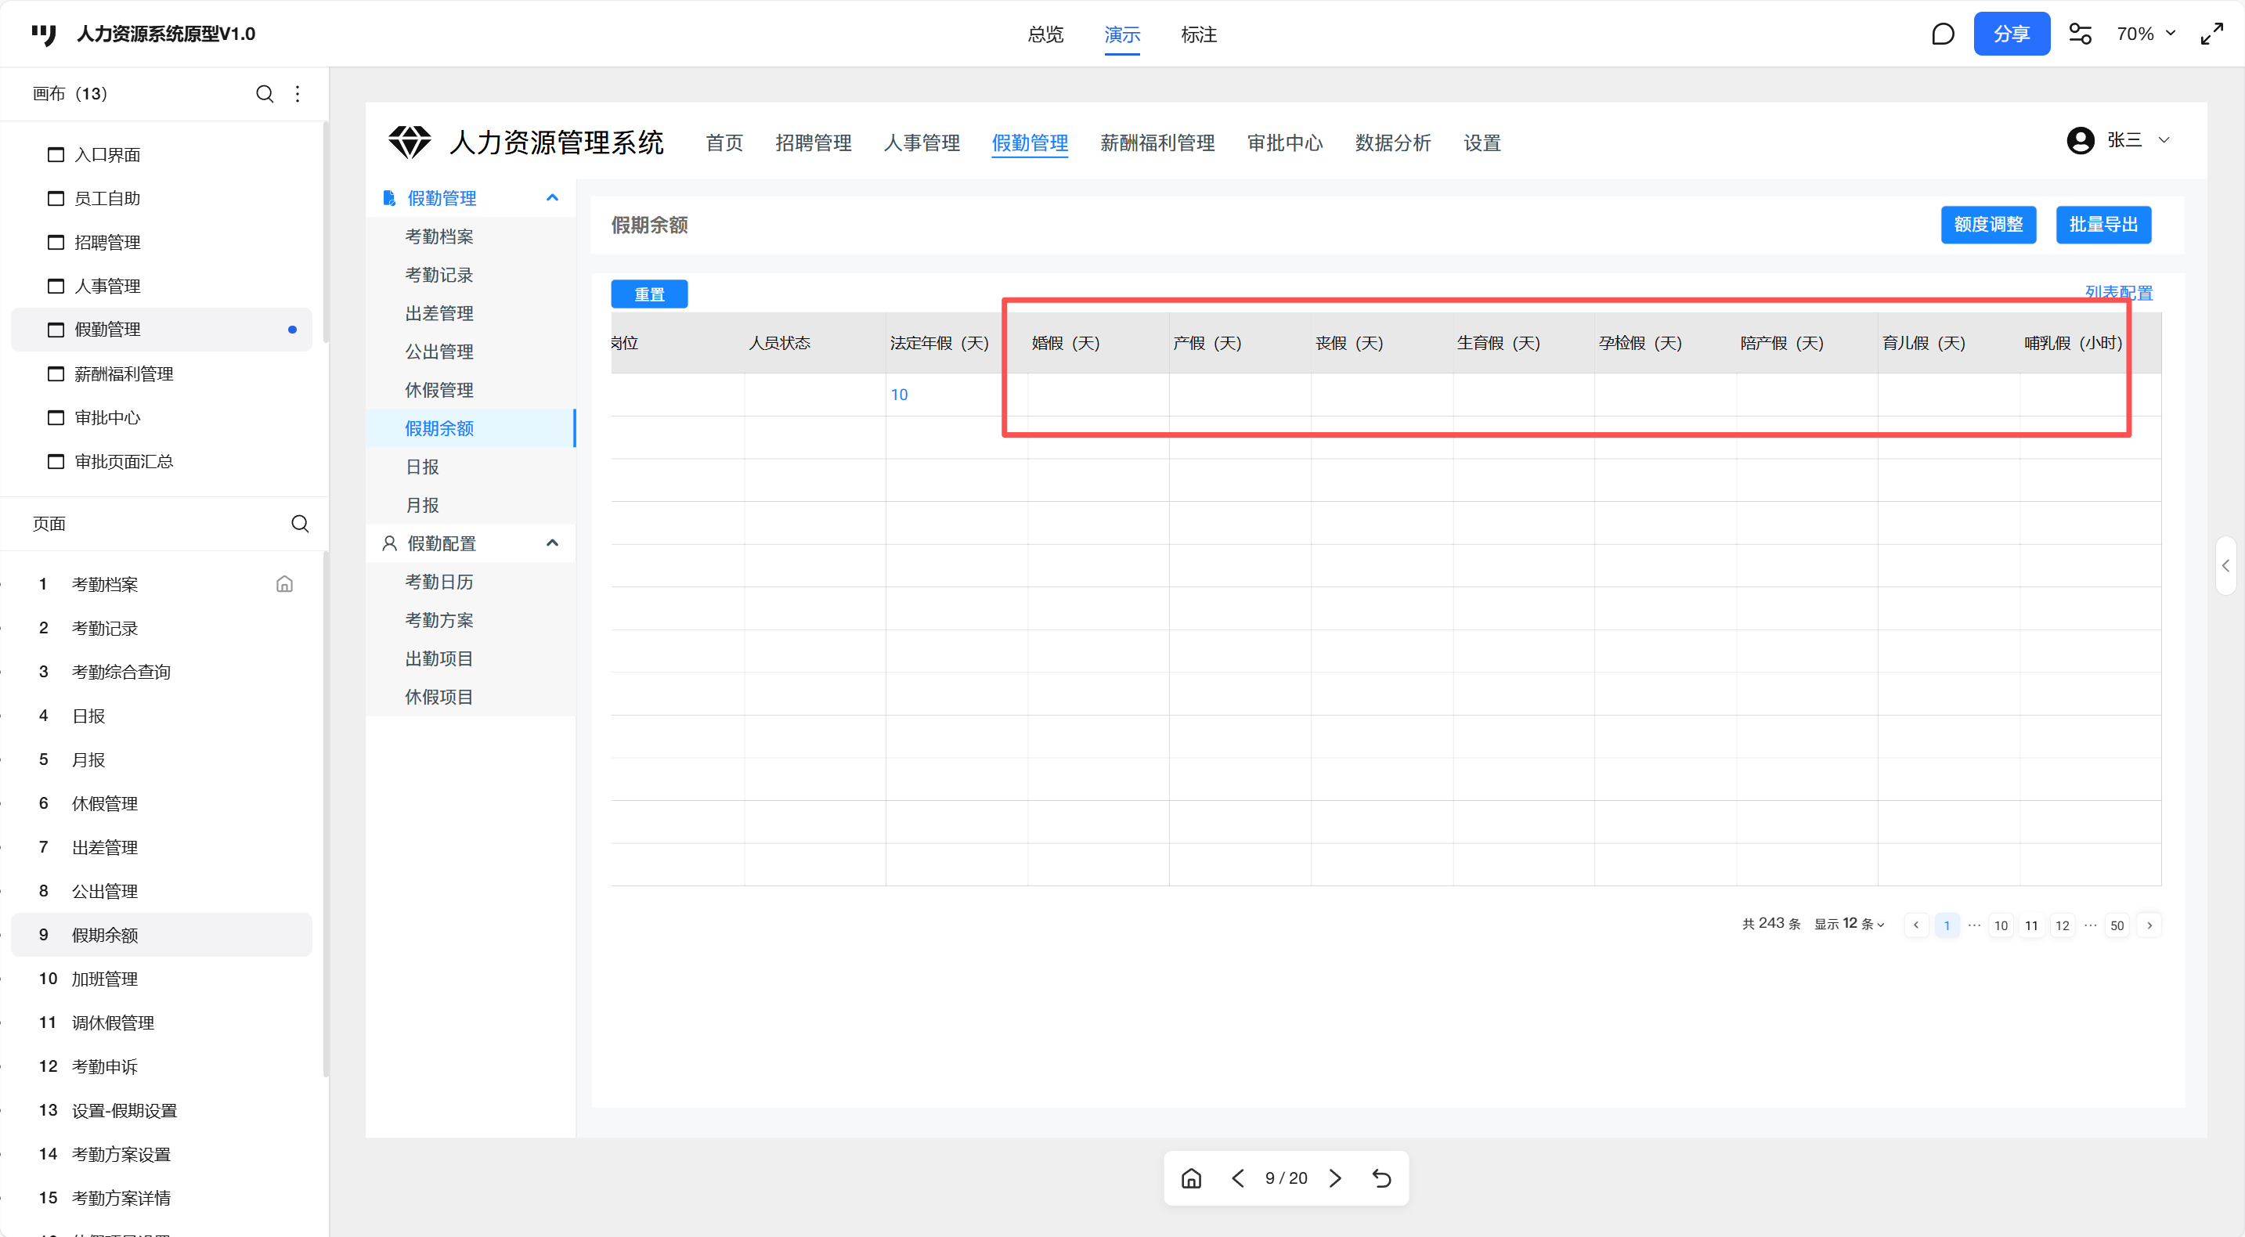Open the comment bubble icon
Viewport: 2245px width, 1237px height.
(x=1943, y=34)
